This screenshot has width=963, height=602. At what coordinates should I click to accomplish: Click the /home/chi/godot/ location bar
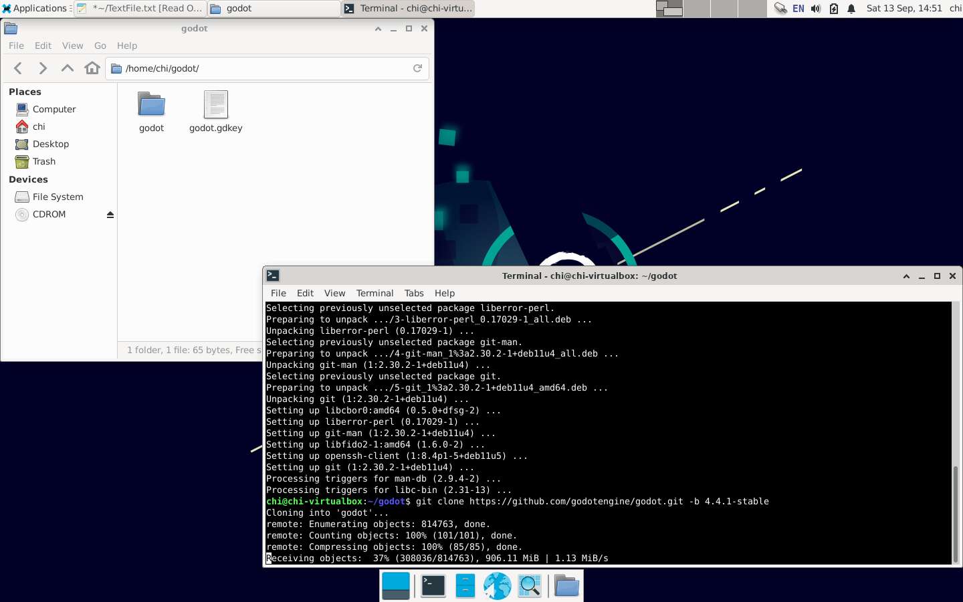(267, 68)
